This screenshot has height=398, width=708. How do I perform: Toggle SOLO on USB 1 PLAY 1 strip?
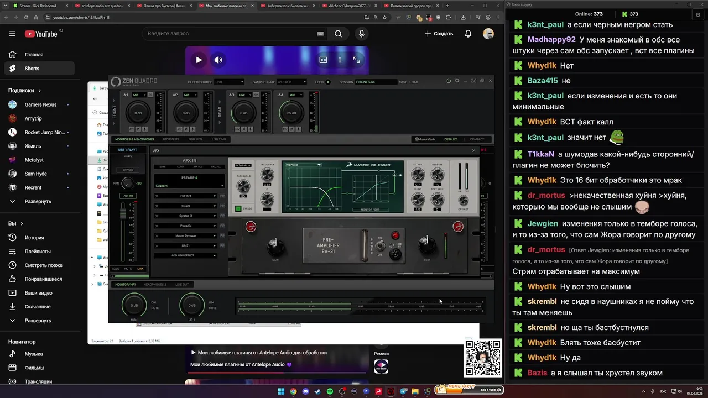tap(116, 269)
